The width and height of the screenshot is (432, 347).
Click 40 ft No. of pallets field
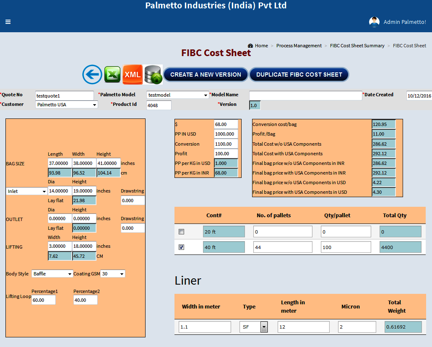[x=283, y=247]
